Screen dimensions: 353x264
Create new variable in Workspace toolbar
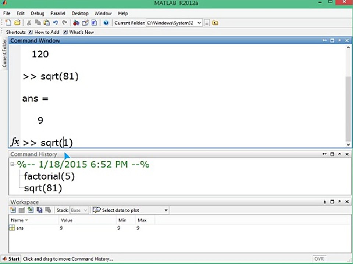[x=13, y=210]
